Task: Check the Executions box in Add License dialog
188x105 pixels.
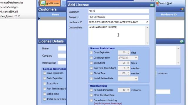Action: click(x=91, y=63)
